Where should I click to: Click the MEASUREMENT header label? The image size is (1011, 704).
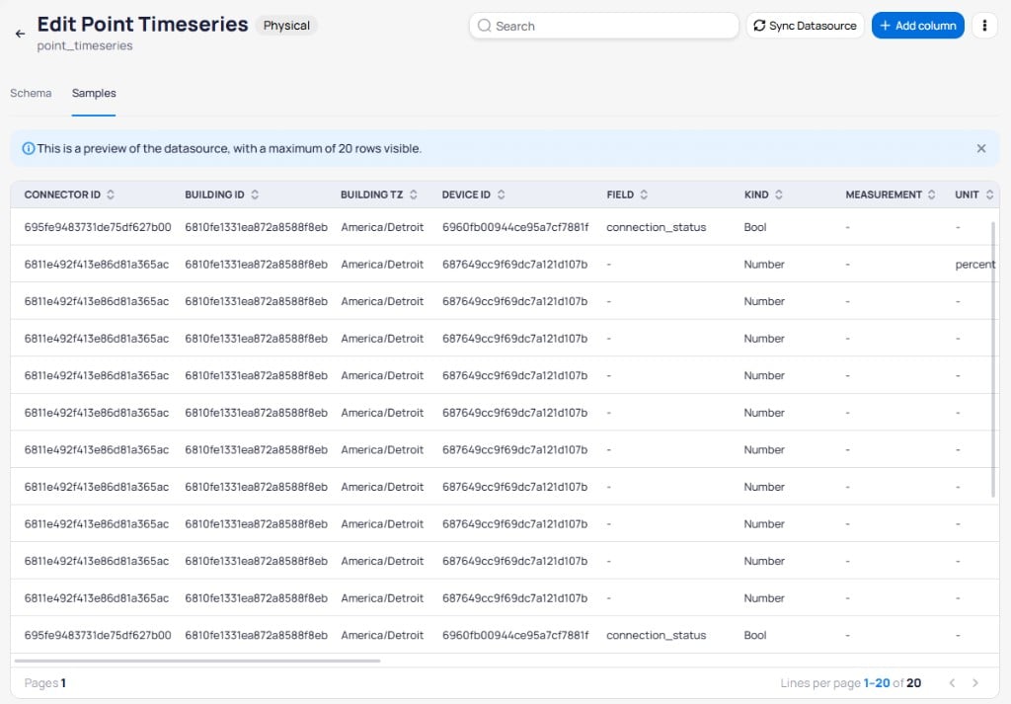pyautogui.click(x=884, y=195)
